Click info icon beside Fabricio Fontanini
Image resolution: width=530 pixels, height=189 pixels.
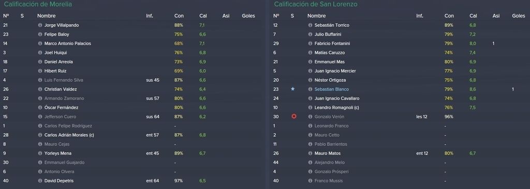(310, 43)
